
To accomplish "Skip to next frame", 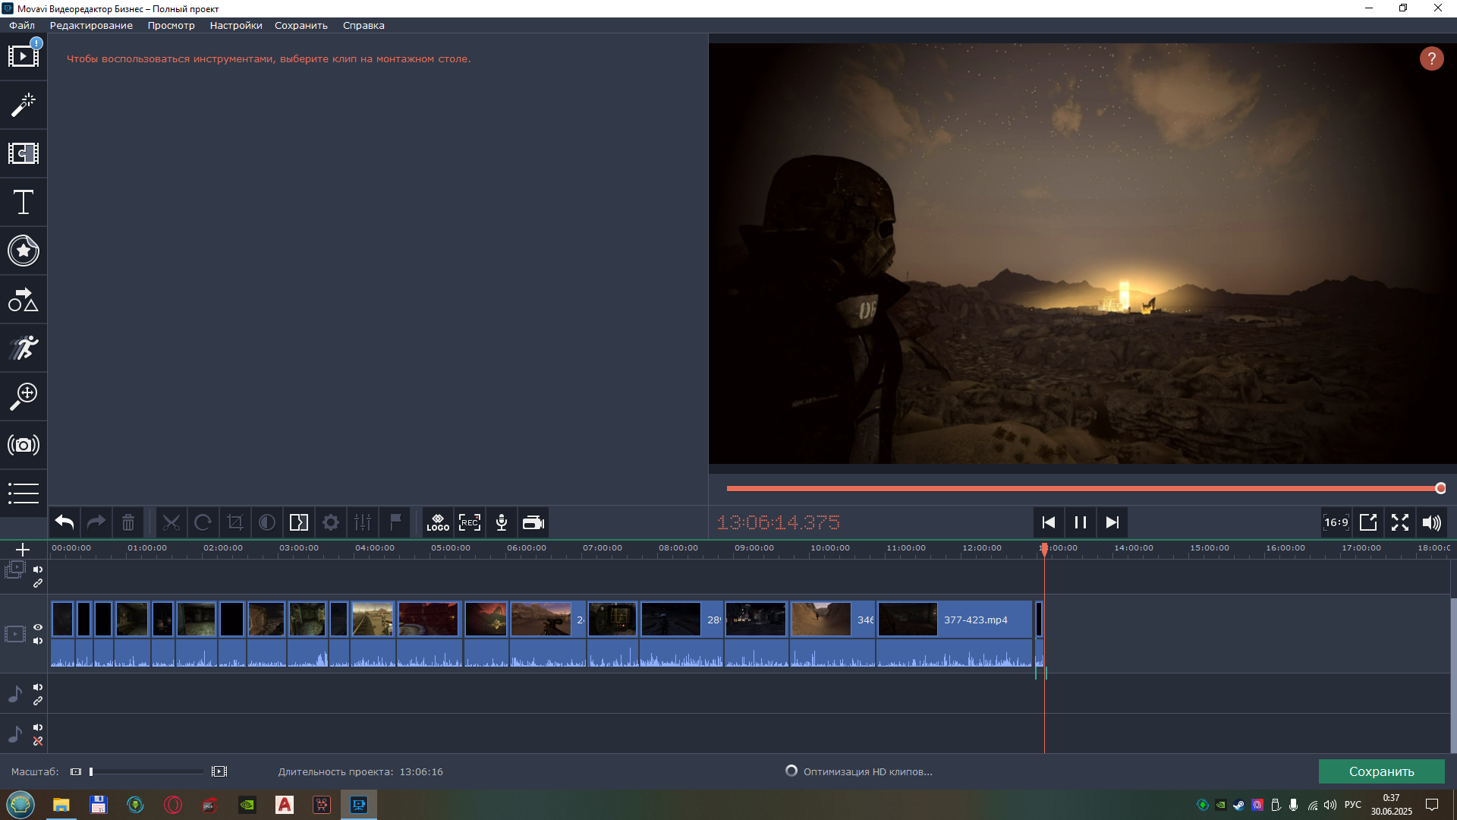I will 1112,522.
